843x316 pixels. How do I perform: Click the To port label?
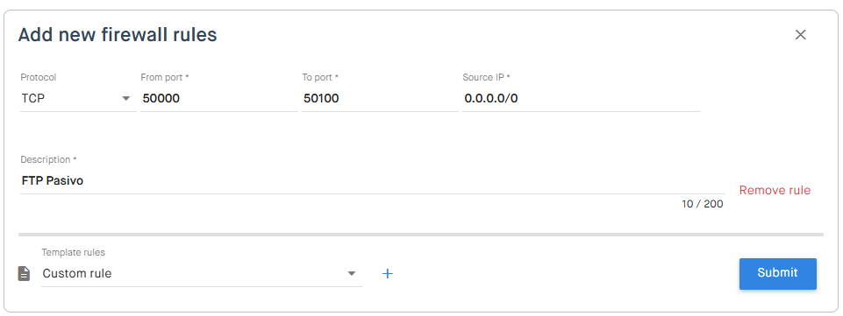[320, 78]
